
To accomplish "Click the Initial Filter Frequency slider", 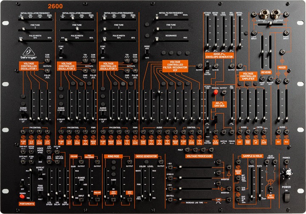I will 171,19.
